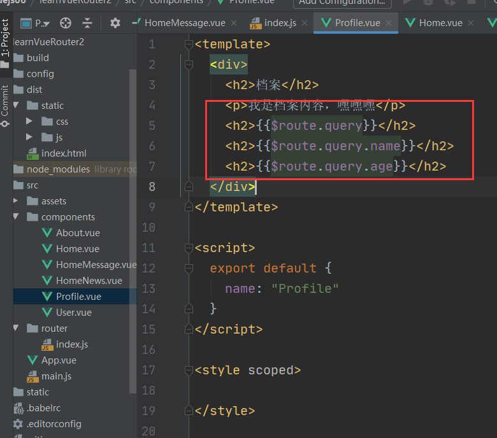Viewport: 497px width, 438px height.
Task: Fold the div block on line 2
Action: 189,64
